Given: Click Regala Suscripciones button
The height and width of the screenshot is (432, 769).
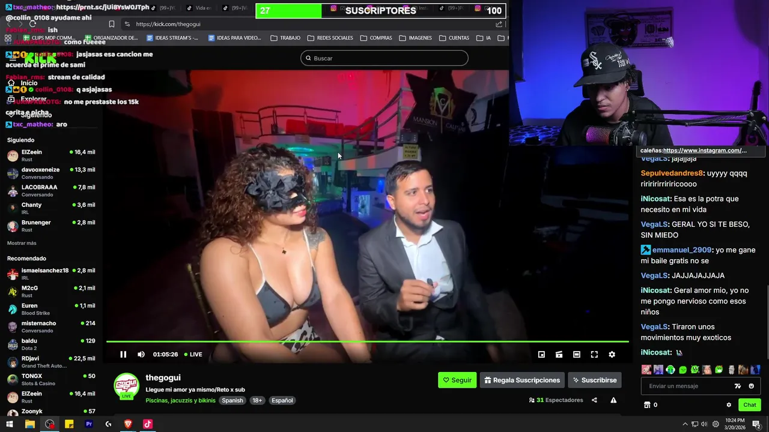Looking at the screenshot, I should coord(522,380).
